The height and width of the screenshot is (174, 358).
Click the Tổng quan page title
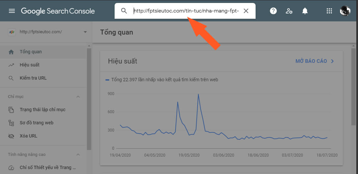(117, 32)
